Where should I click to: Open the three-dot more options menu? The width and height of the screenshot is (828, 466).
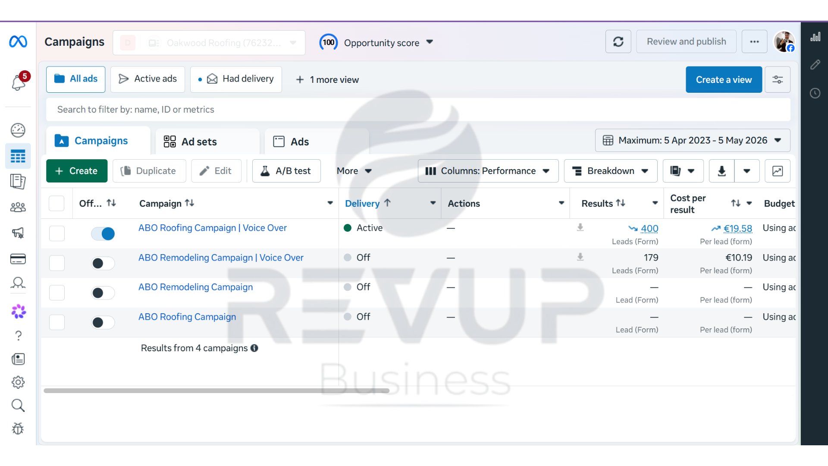(755, 42)
